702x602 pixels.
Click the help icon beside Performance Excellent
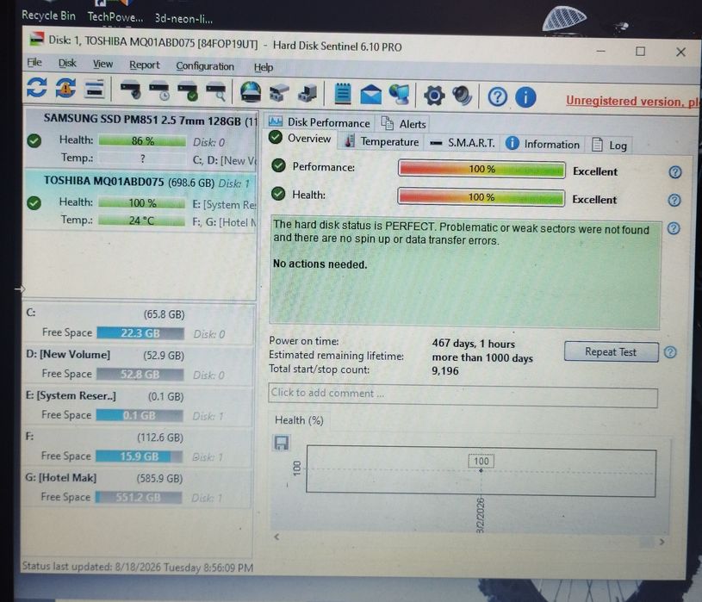tap(675, 172)
